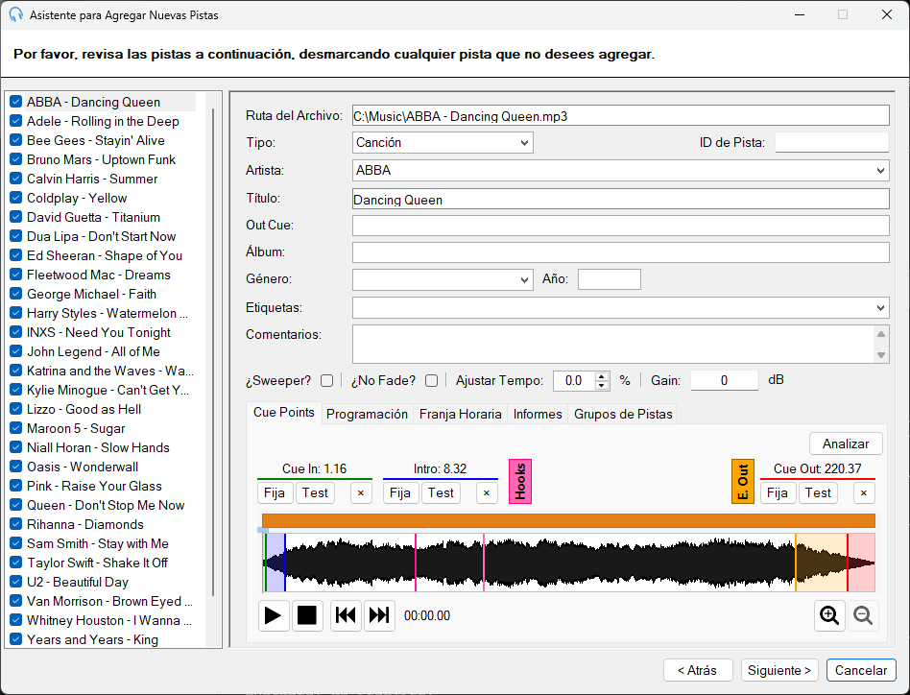Click the red Cue Out marker on the waveform

tap(848, 563)
